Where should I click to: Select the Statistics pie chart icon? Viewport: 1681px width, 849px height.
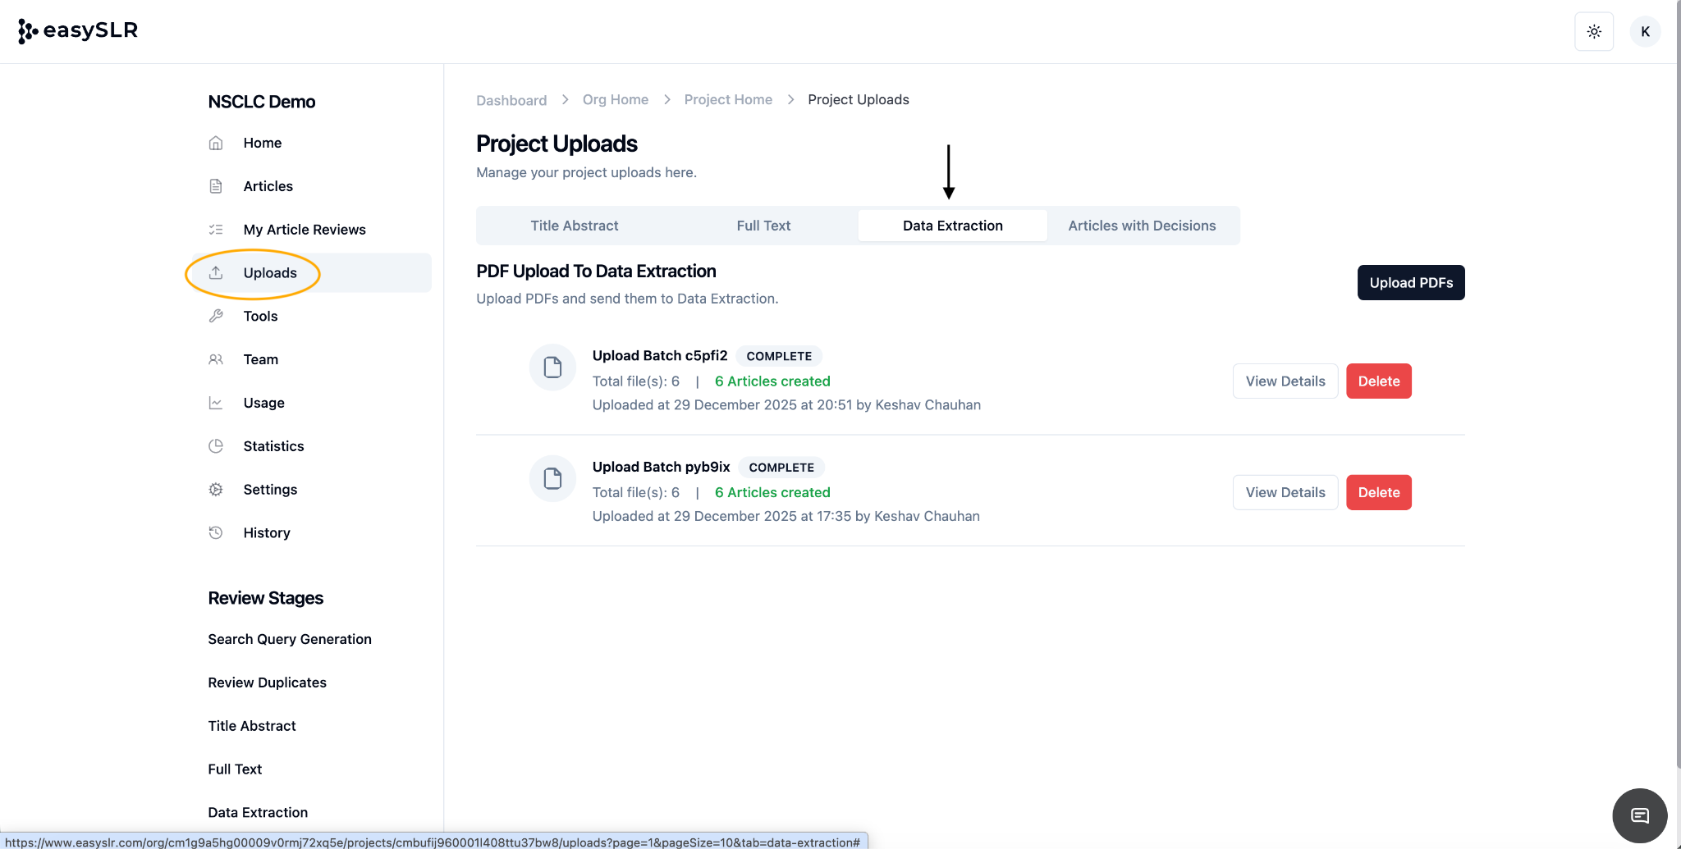pyautogui.click(x=216, y=445)
